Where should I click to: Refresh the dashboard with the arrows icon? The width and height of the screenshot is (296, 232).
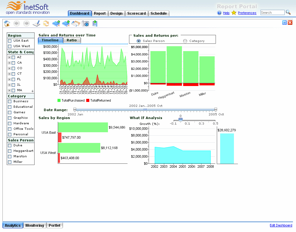46,23
